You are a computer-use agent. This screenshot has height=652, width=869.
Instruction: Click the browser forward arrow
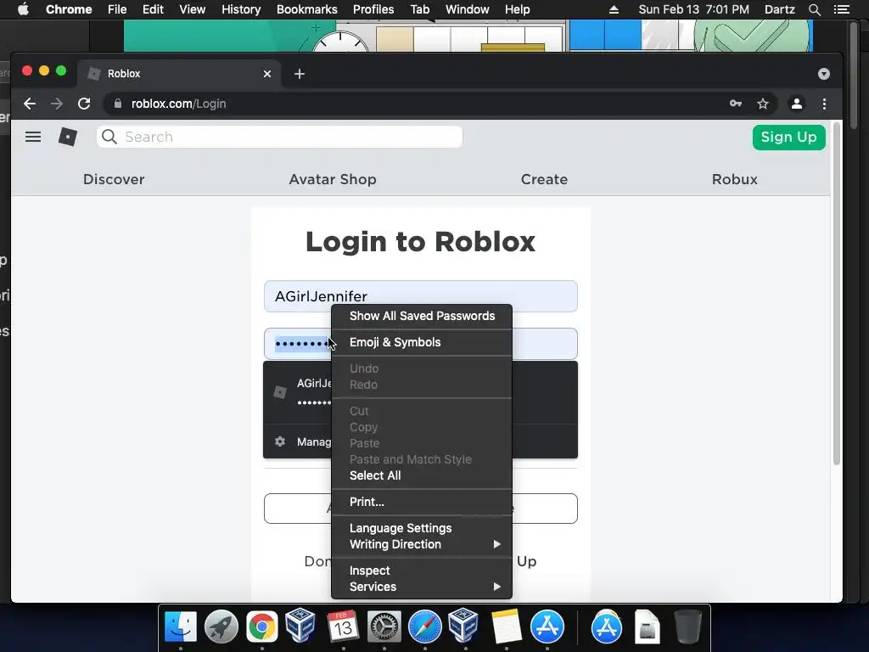tap(57, 104)
